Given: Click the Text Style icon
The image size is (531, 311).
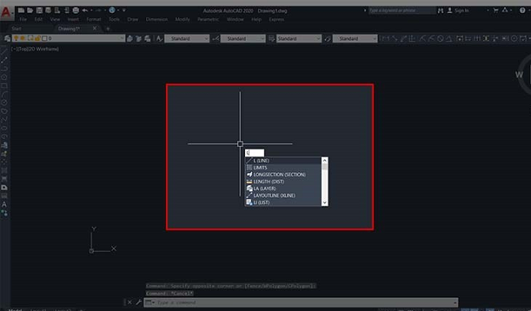Looking at the screenshot, I should (159, 38).
